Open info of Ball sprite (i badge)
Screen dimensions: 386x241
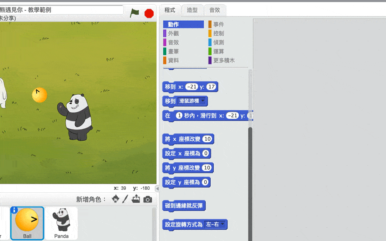pyautogui.click(x=14, y=210)
